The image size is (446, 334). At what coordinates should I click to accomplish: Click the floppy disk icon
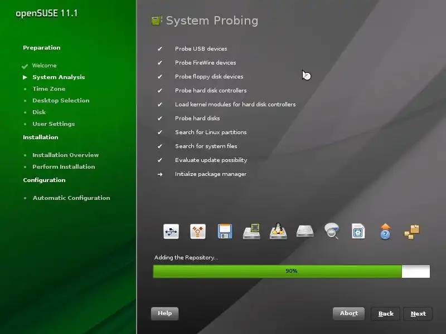click(x=225, y=232)
